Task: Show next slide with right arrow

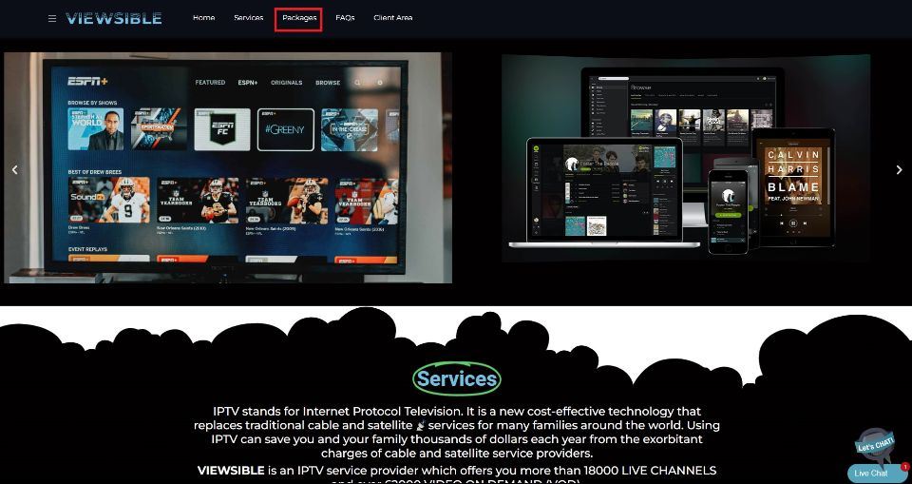Action: (899, 169)
